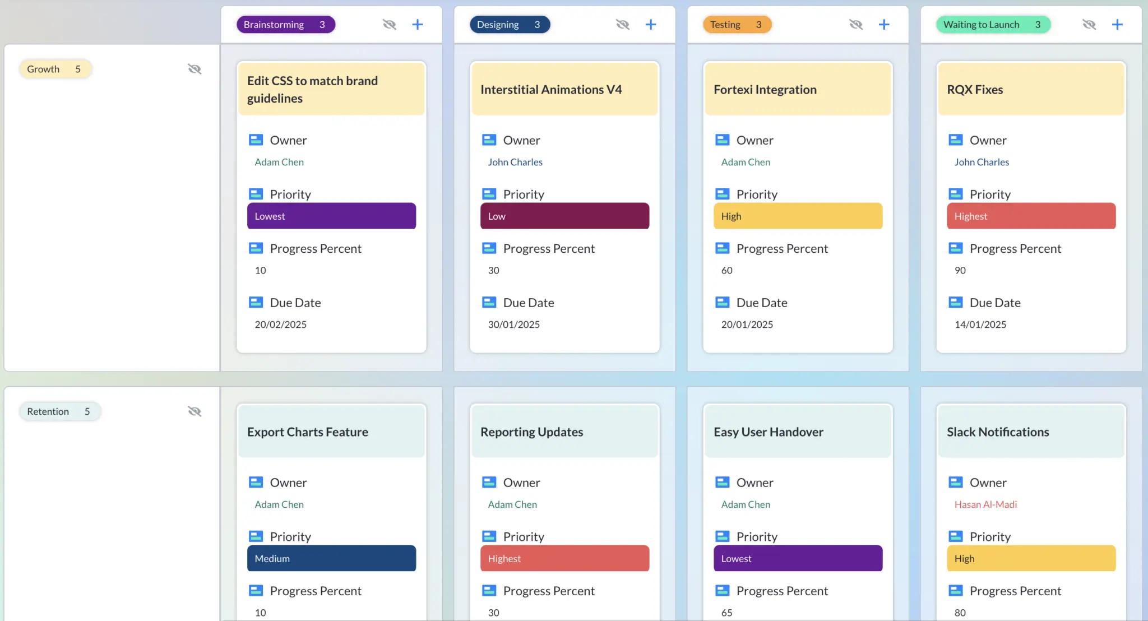
Task: Click the Hasan Al-Madi owner link on Slack Notifications
Action: (986, 504)
